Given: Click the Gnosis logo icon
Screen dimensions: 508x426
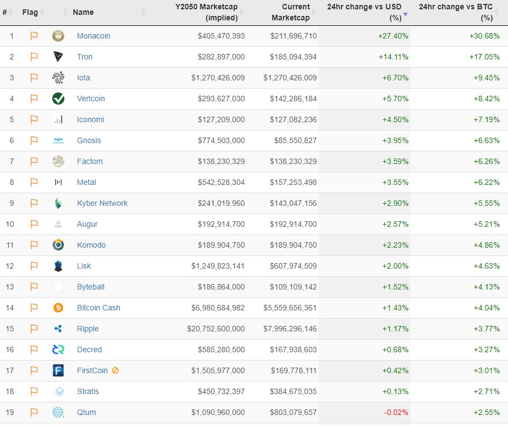Looking at the screenshot, I should 58,140.
